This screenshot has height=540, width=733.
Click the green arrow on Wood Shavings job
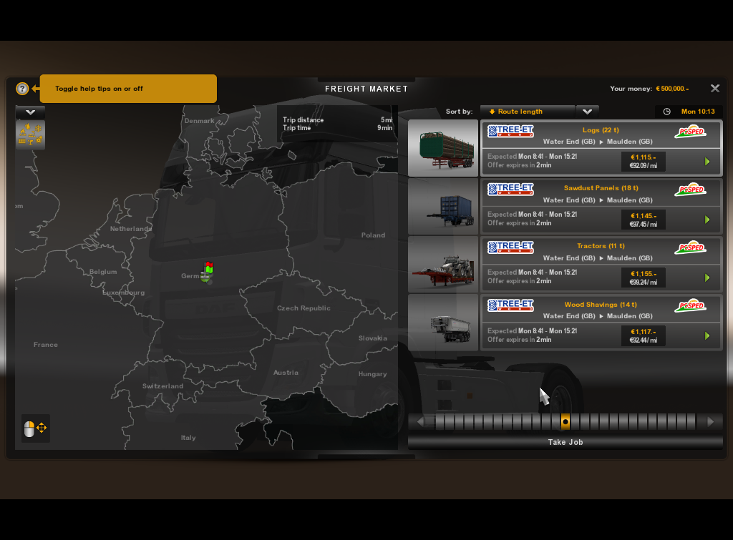(707, 336)
